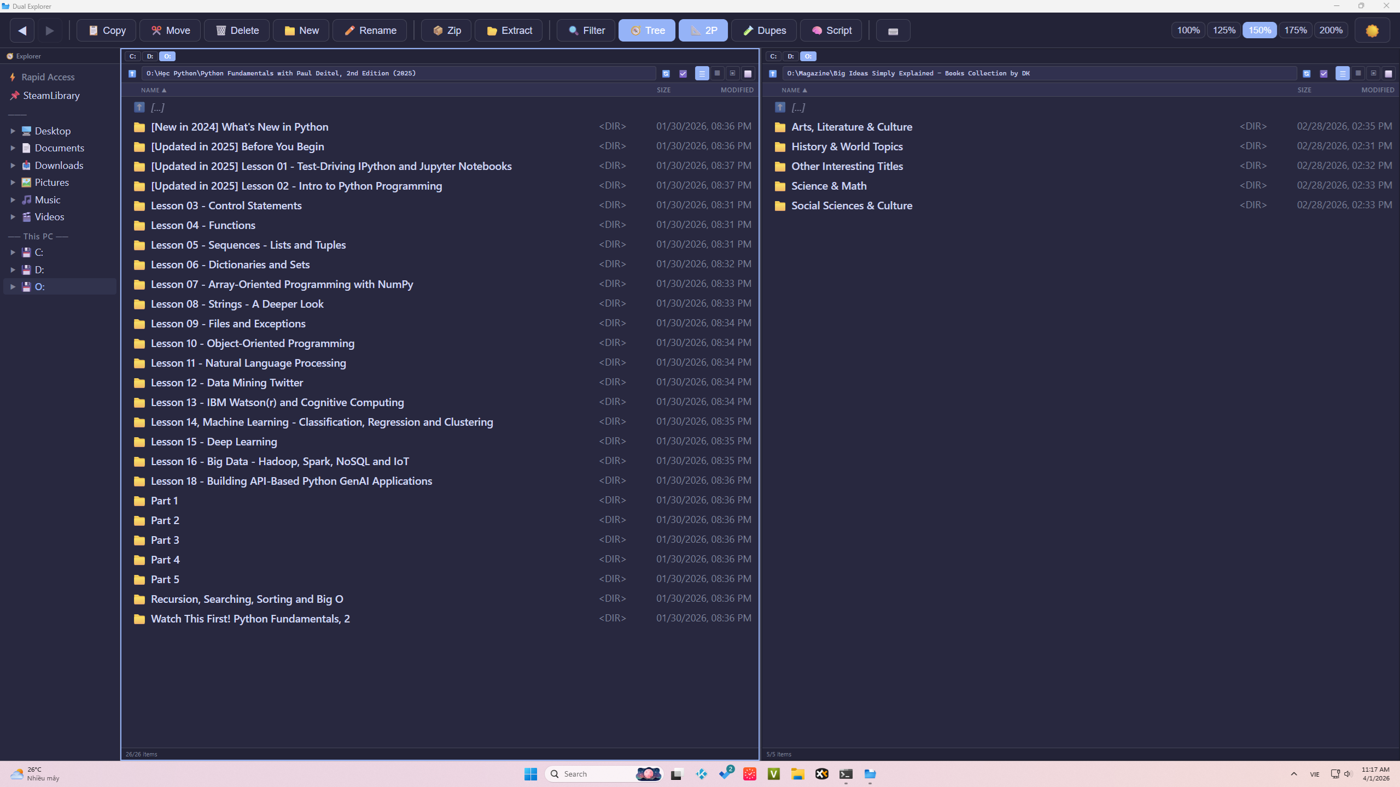Image resolution: width=1400 pixels, height=787 pixels.
Task: Sort left pane by MODIFIED column
Action: [x=737, y=90]
